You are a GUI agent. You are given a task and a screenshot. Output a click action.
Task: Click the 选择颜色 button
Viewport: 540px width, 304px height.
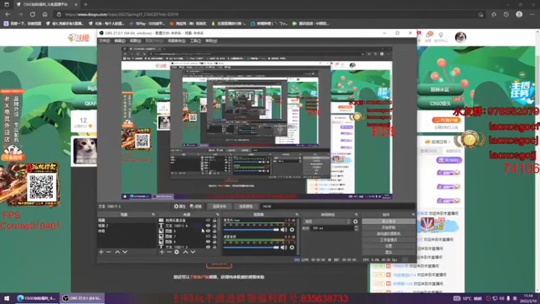pyautogui.click(x=246, y=207)
